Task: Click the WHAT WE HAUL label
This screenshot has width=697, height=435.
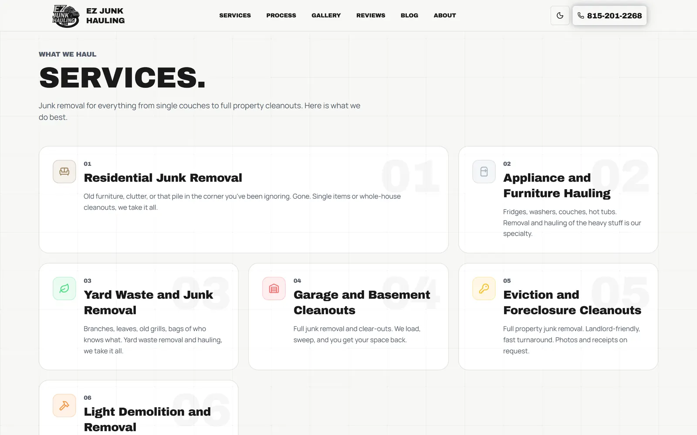Action: (x=68, y=54)
